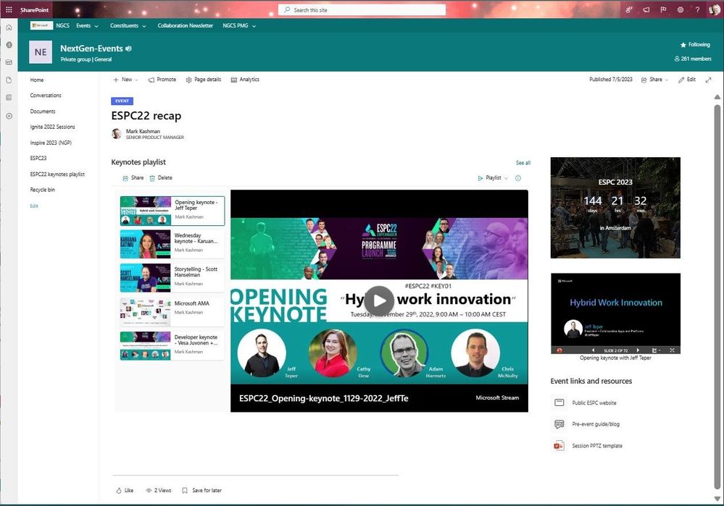Open My sites globe icon in left rail
Image resolution: width=724 pixels, height=506 pixels.
9,45
